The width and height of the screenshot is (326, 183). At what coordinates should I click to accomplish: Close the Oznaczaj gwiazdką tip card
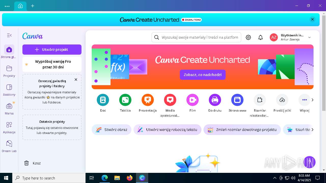coord(76,80)
